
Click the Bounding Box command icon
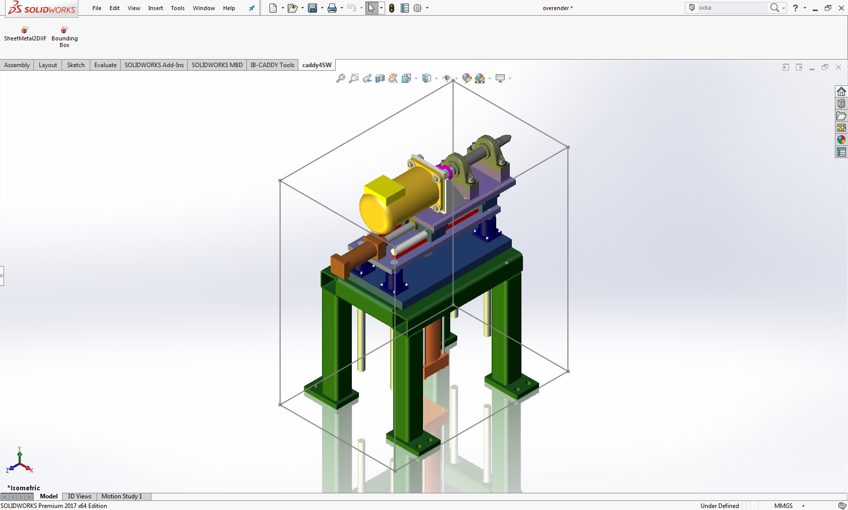[64, 30]
